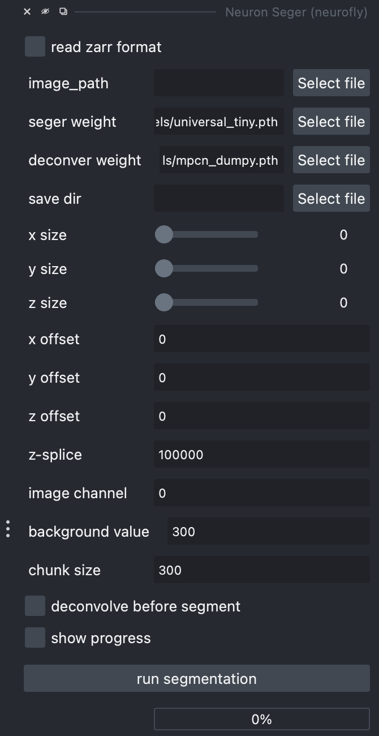
Task: Float the Neuron Seger panel with the undock icon
Action: click(63, 11)
